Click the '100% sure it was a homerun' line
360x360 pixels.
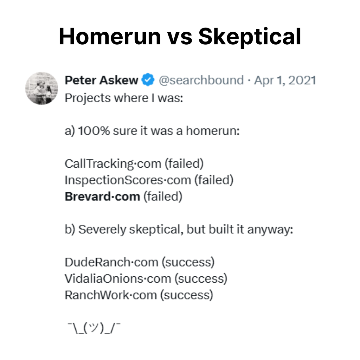(x=152, y=131)
